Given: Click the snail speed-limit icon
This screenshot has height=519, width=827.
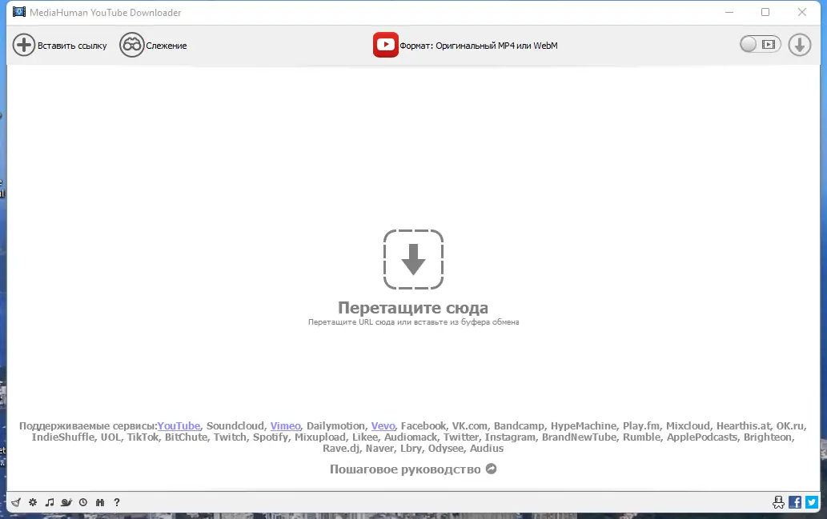Looking at the screenshot, I should tap(66, 502).
